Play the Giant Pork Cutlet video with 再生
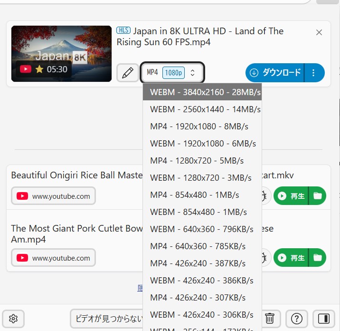The width and height of the screenshot is (340, 331). pos(291,258)
